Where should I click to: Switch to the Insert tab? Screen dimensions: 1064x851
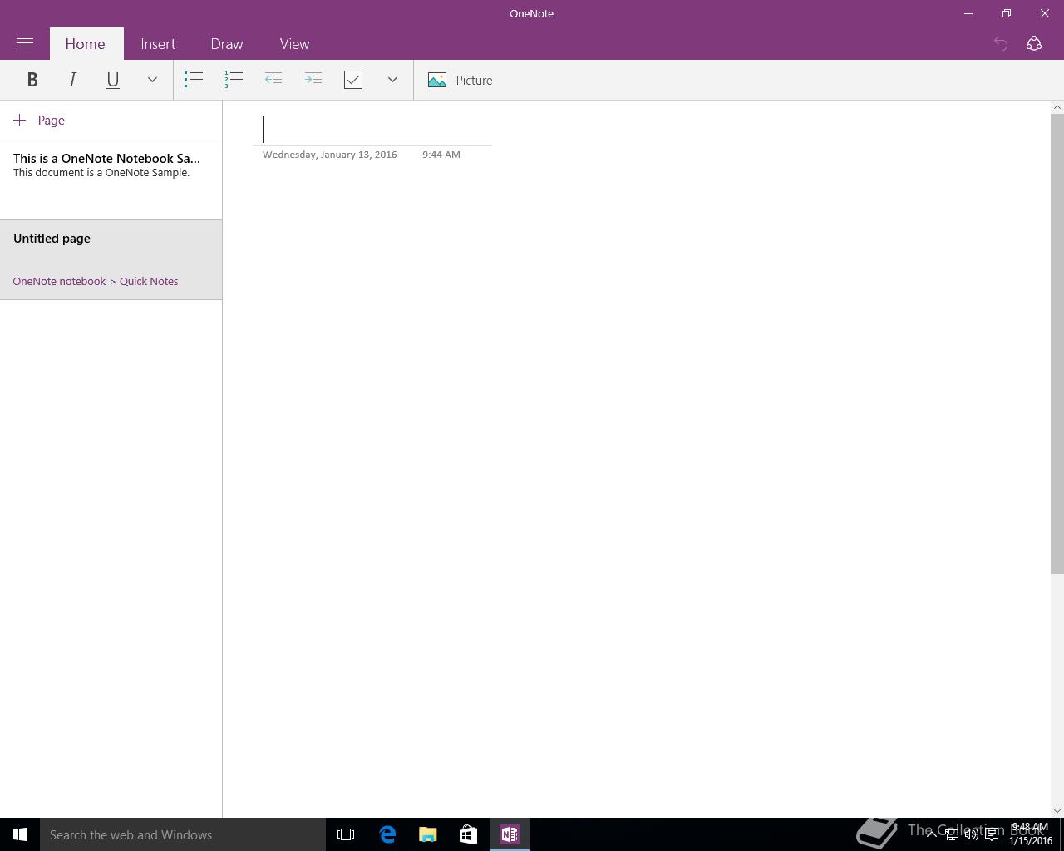pos(158,44)
